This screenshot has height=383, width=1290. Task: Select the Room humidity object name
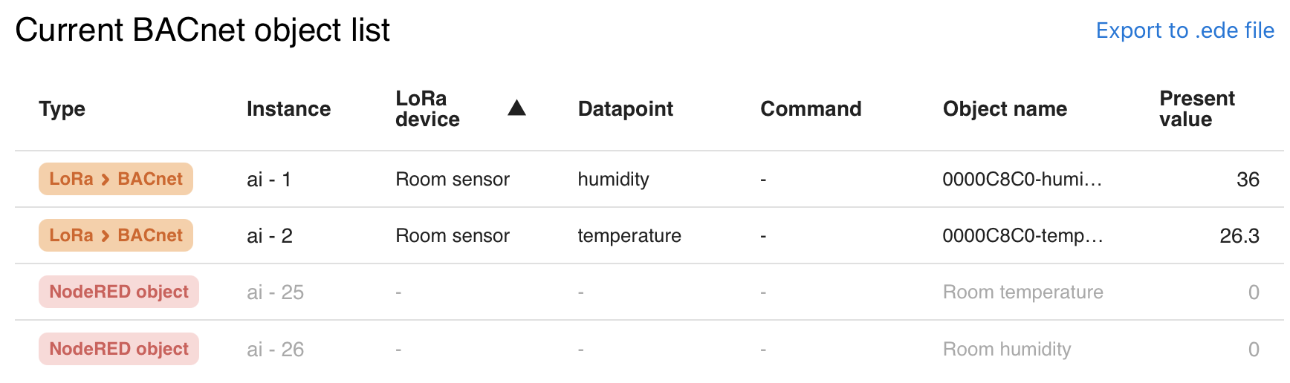[1007, 349]
